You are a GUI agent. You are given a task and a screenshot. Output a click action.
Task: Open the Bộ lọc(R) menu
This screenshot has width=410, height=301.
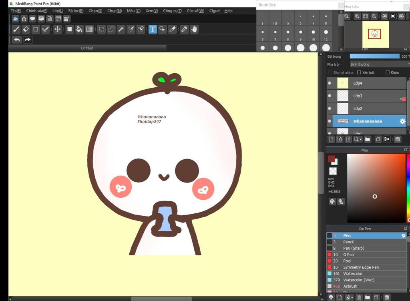76,11
